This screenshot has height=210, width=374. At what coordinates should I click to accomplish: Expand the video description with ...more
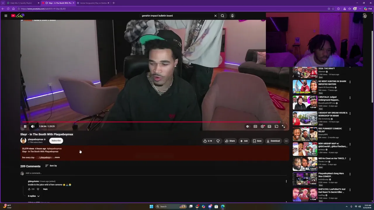(57, 157)
